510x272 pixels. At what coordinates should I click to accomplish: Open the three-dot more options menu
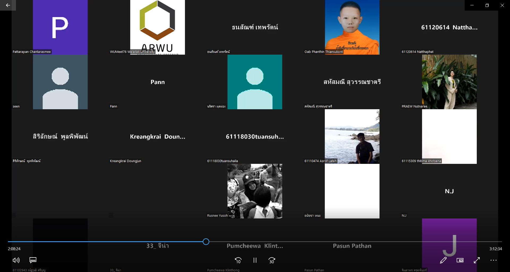click(494, 260)
